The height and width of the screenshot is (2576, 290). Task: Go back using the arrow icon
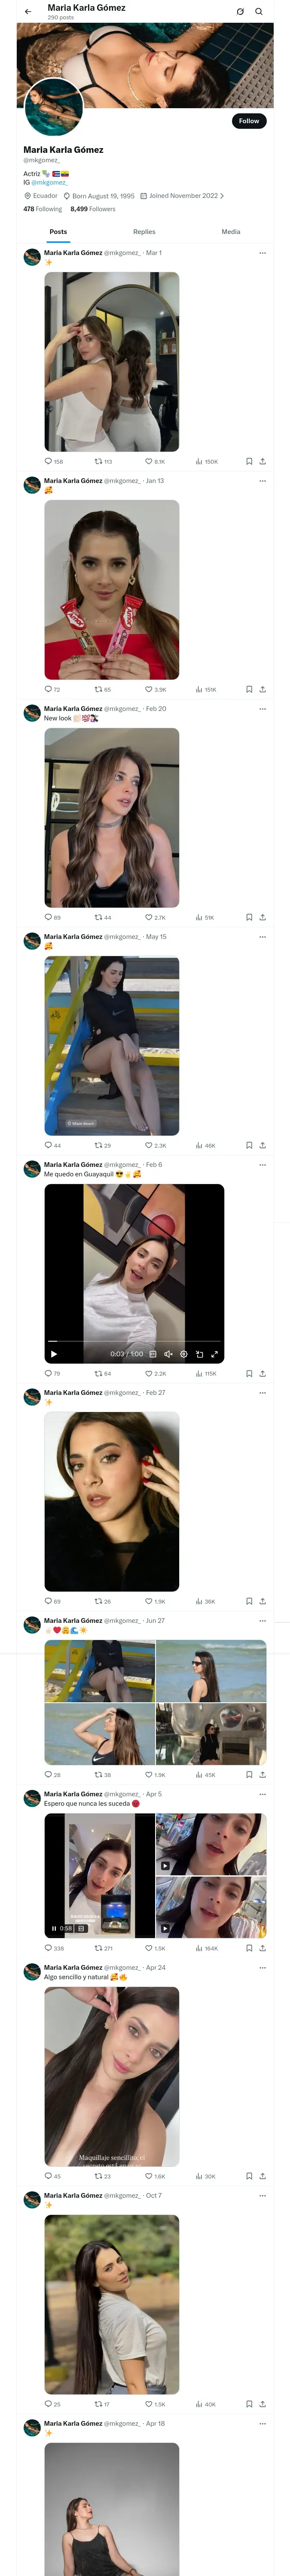(28, 12)
